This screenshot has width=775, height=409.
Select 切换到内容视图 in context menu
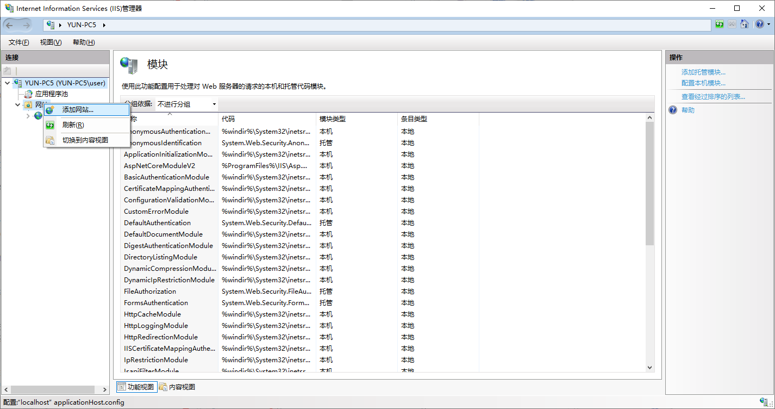[85, 140]
